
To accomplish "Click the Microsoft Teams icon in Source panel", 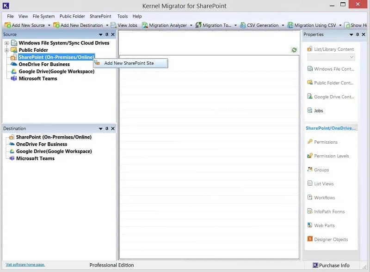I will [x=14, y=78].
